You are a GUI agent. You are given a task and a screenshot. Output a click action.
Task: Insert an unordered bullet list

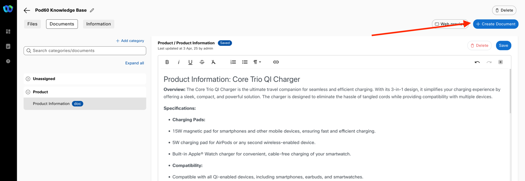click(x=245, y=62)
